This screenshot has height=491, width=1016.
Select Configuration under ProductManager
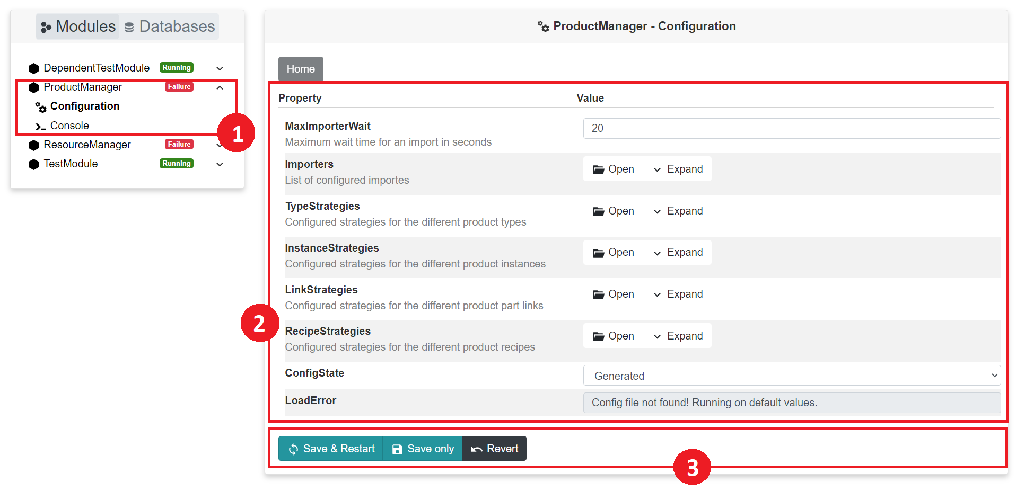pyautogui.click(x=85, y=106)
